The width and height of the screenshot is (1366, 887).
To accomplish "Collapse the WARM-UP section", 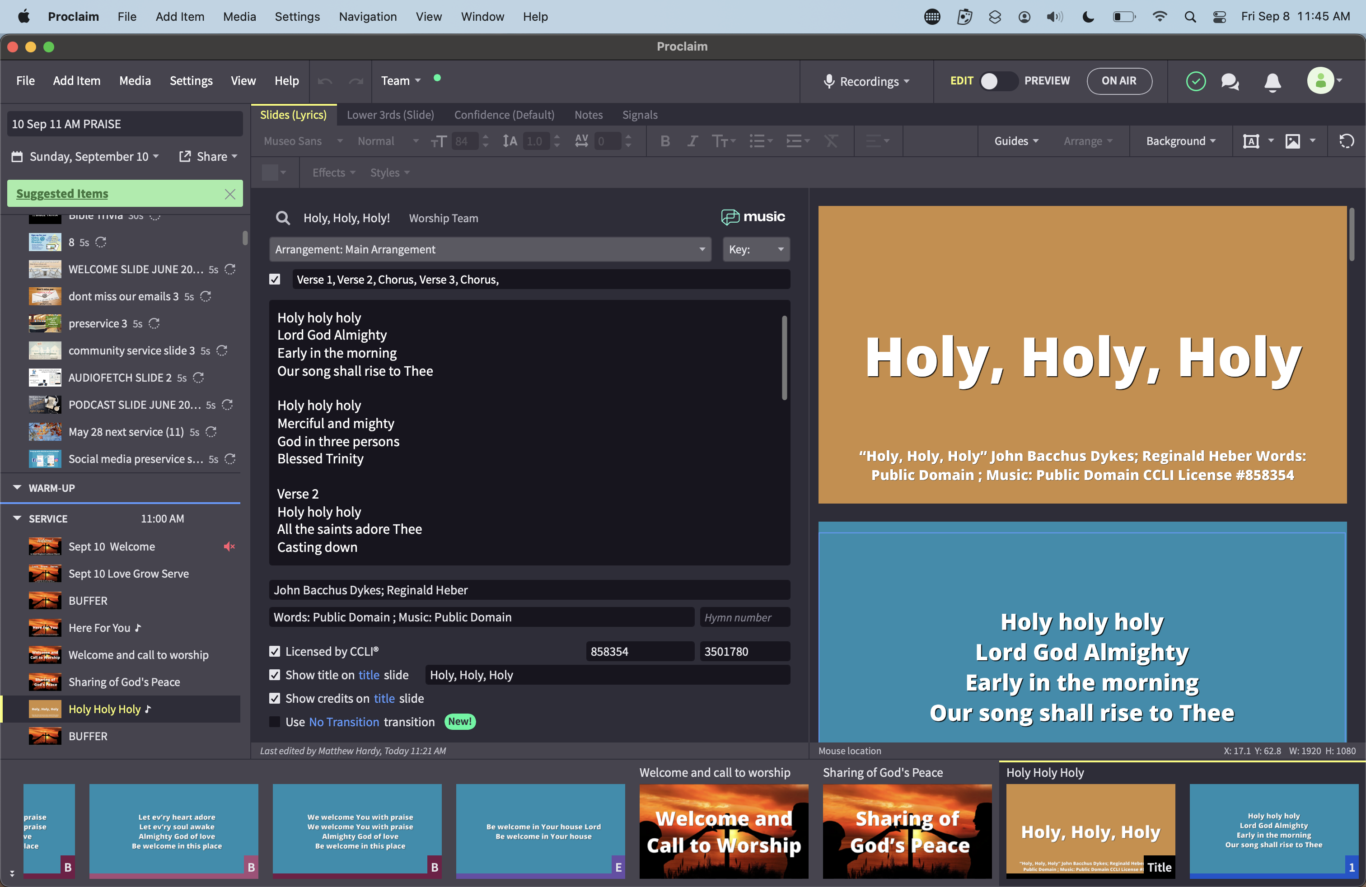I will pos(17,488).
